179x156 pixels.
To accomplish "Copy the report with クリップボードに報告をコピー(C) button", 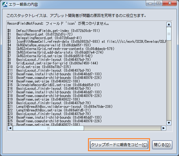I will [119, 145].
